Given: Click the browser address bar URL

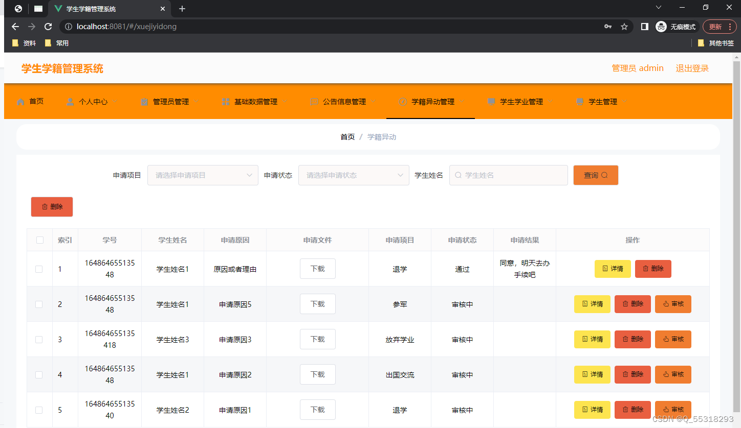Looking at the screenshot, I should point(126,27).
